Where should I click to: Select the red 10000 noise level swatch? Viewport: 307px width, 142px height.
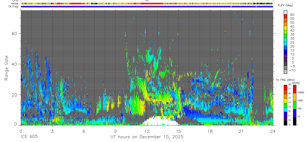tap(295, 89)
